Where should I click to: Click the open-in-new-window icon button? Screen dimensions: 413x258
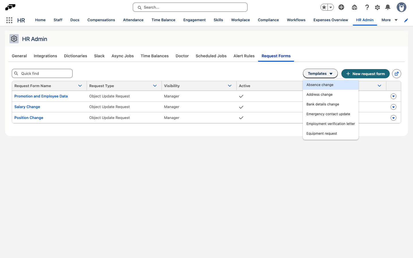(397, 74)
